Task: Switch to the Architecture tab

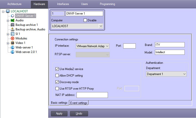Action: pyautogui.click(x=14, y=4)
